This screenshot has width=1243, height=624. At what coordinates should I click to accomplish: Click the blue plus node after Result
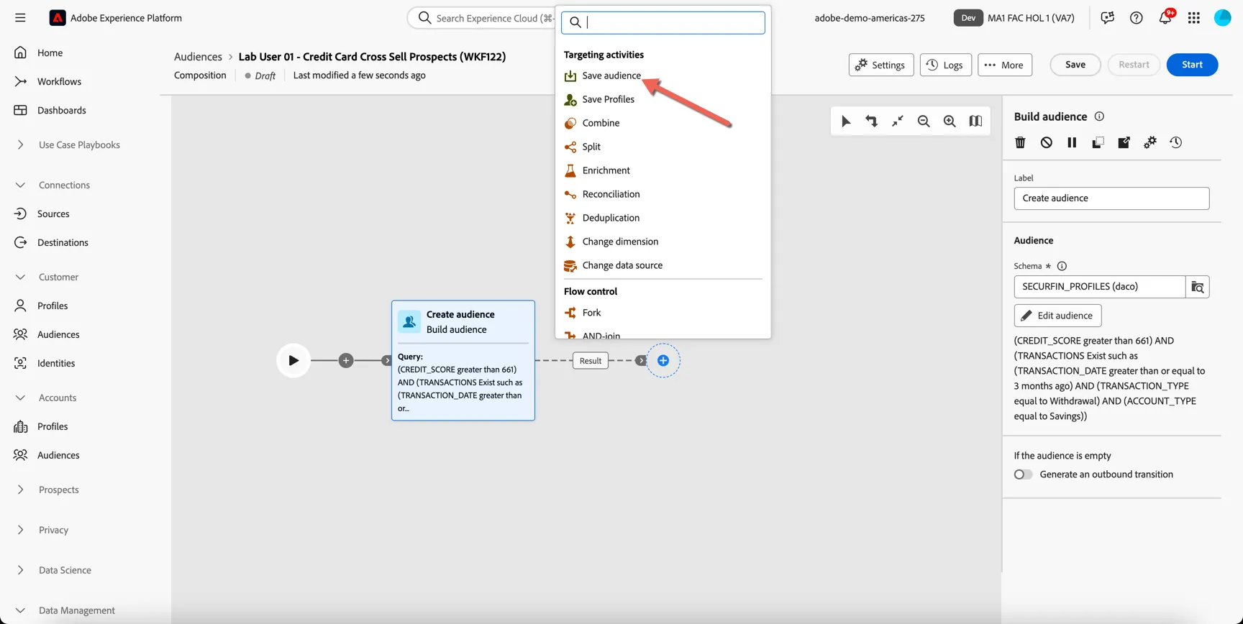(663, 361)
